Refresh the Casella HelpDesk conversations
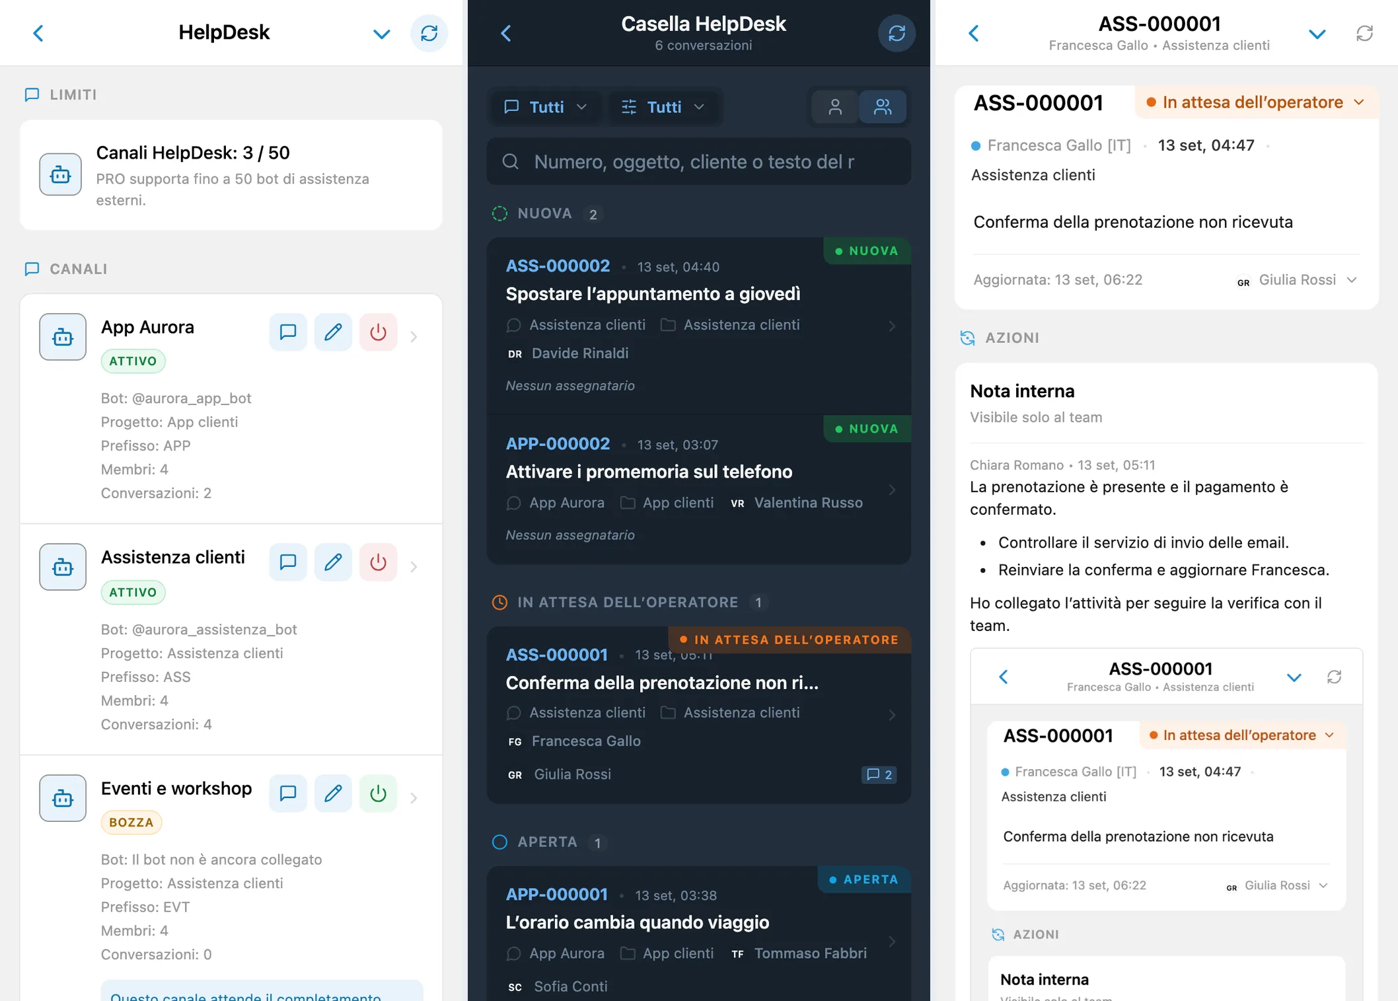The height and width of the screenshot is (1001, 1398). pos(897,33)
